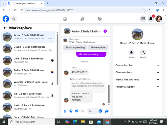Image resolution: width=167 pixels, height=125 pixels.
Task: Choose a sticker icon
Action: pyautogui.click(x=77, y=111)
